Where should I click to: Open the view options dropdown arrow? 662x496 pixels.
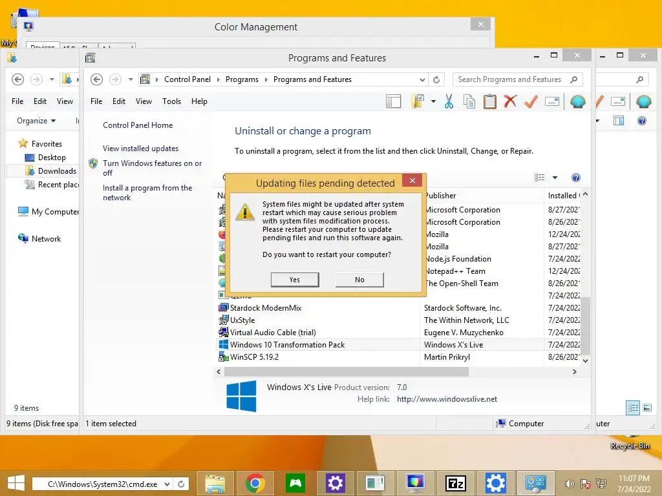(555, 178)
